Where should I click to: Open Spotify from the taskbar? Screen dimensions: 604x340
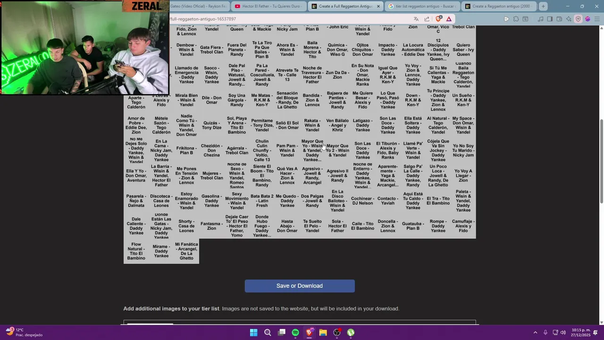click(295, 332)
